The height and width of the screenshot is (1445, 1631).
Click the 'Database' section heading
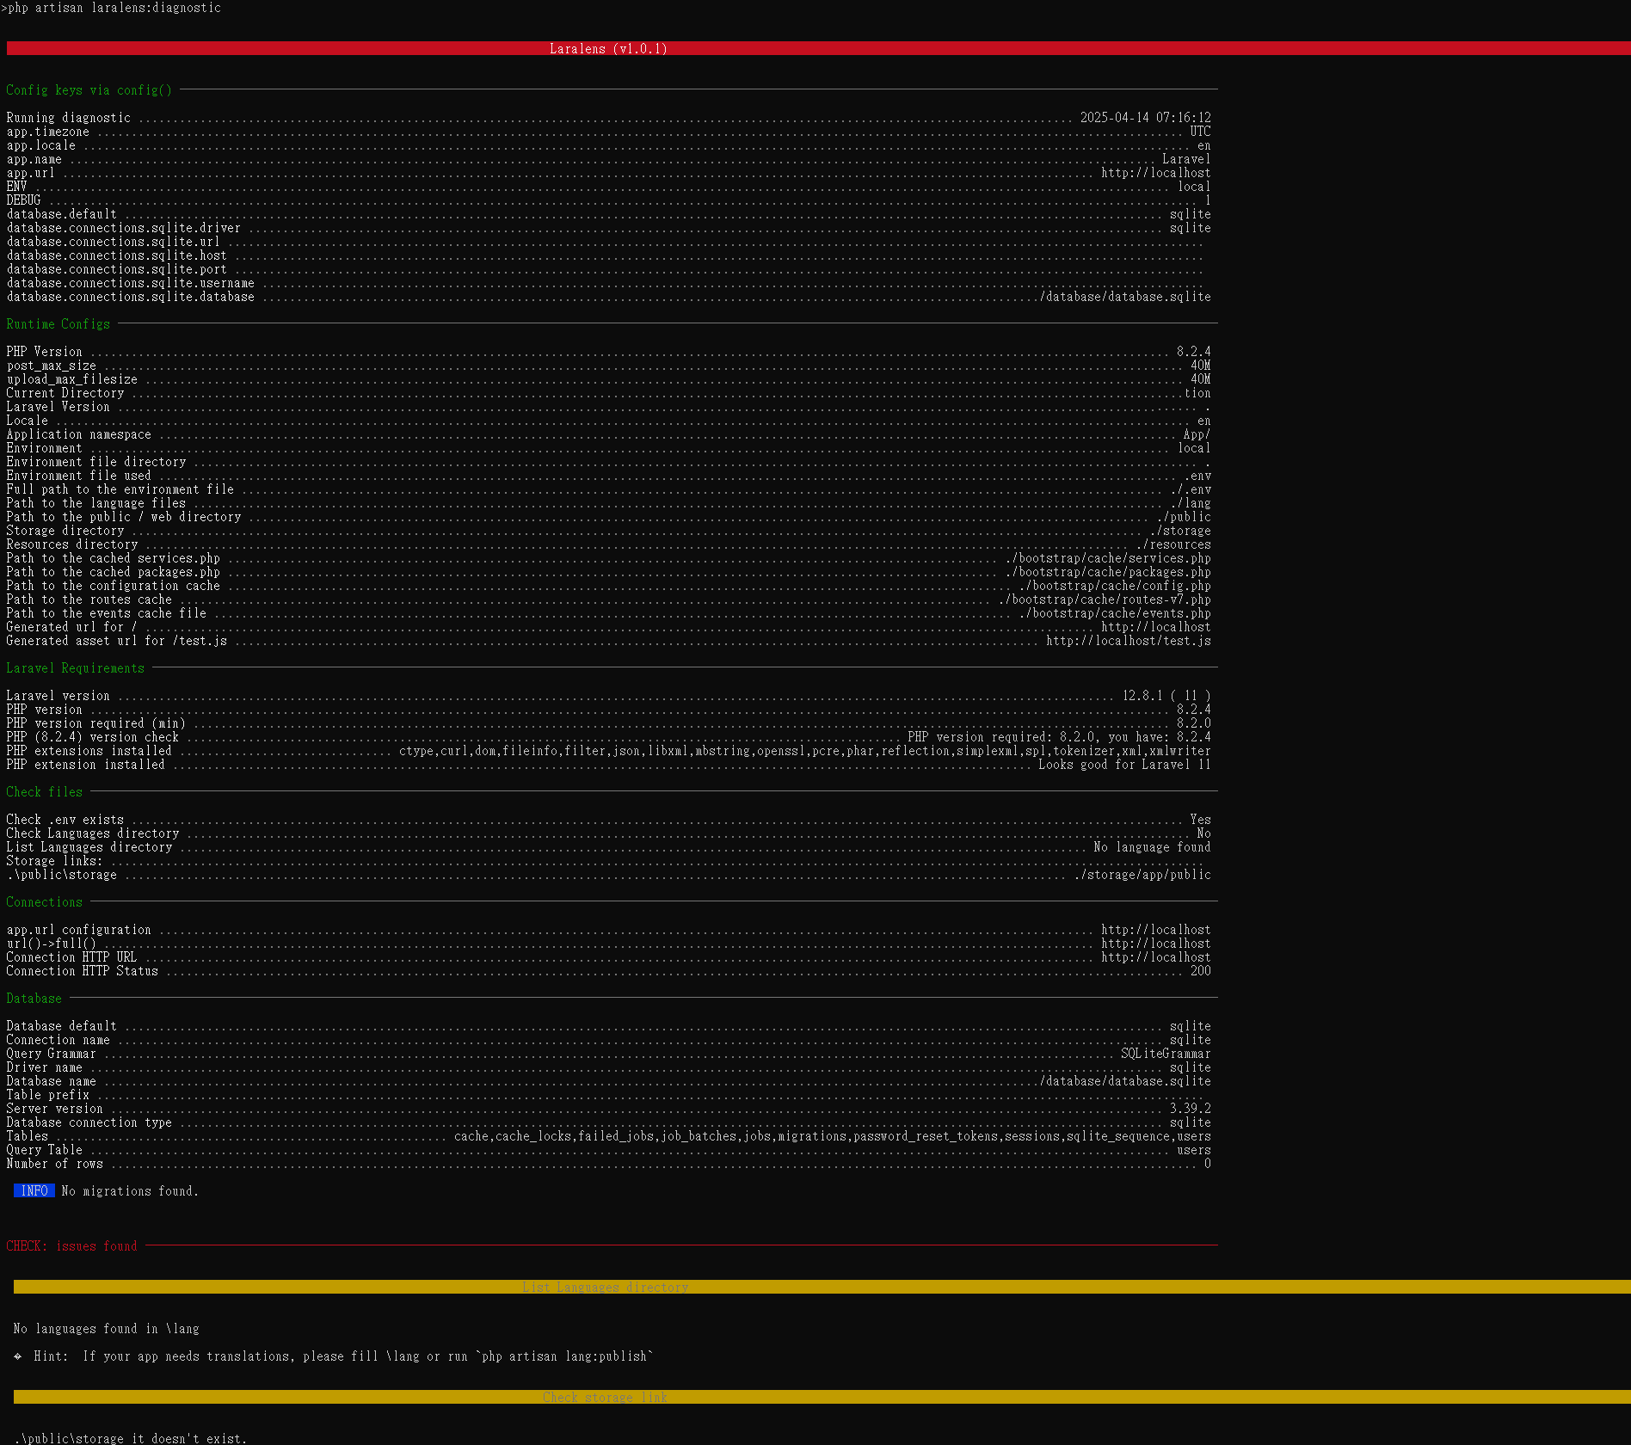click(34, 999)
